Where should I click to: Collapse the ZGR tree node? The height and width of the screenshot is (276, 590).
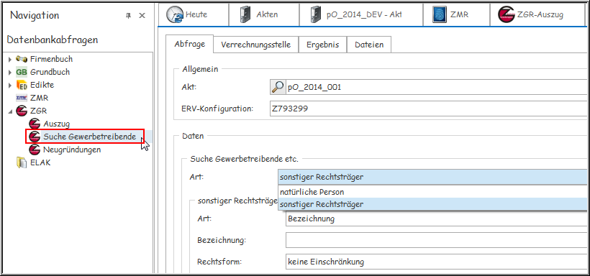[x=10, y=111]
